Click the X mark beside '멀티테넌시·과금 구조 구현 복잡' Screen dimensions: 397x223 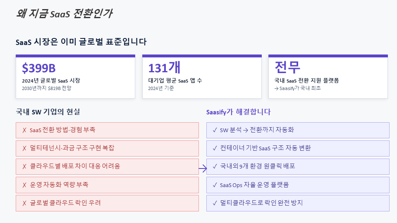pos(24,148)
